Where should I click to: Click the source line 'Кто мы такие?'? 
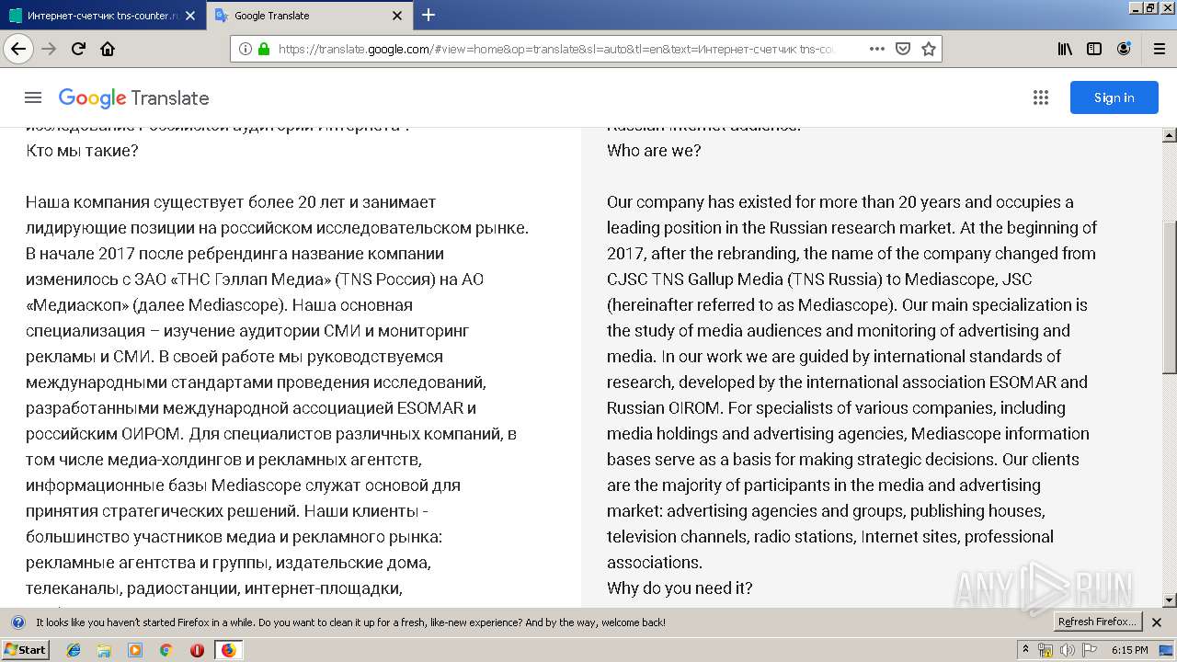click(82, 151)
